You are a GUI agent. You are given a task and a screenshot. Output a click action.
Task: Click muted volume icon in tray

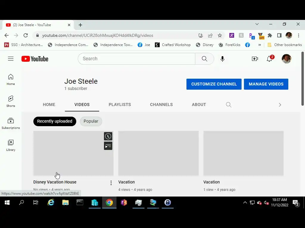pyautogui.click(x=267, y=202)
